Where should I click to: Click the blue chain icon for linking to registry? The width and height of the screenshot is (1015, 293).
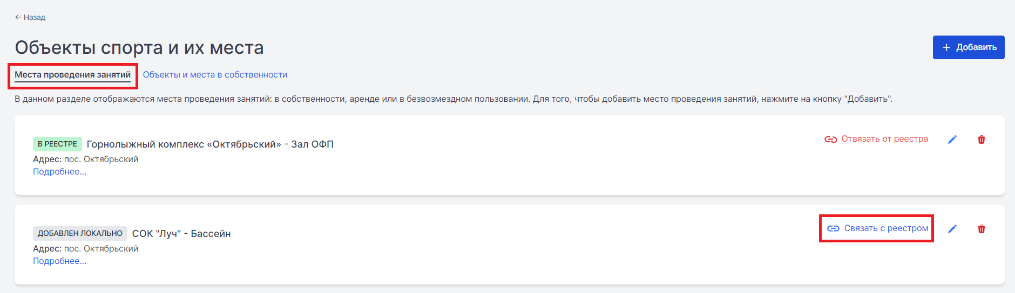tap(833, 228)
